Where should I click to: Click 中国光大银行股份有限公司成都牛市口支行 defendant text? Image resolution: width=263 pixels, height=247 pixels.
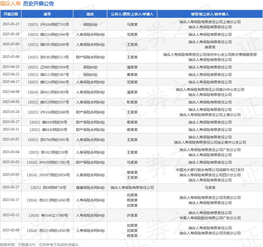click(210, 170)
